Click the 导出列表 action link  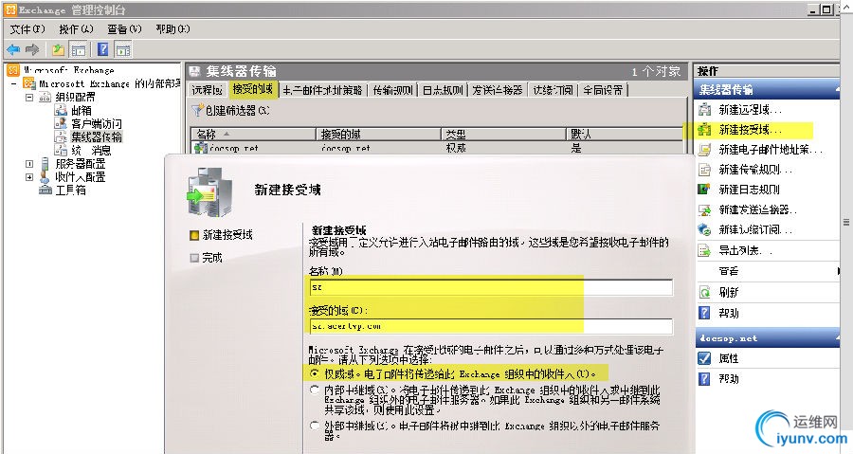(x=745, y=250)
